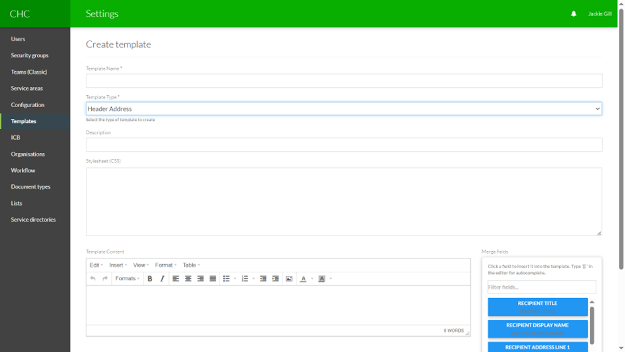Click the notification bell icon

click(x=573, y=14)
